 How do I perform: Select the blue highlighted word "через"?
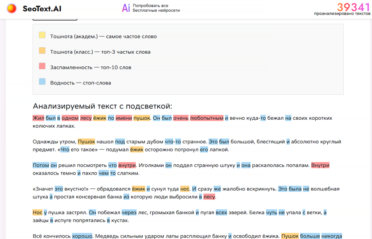tap(129, 213)
